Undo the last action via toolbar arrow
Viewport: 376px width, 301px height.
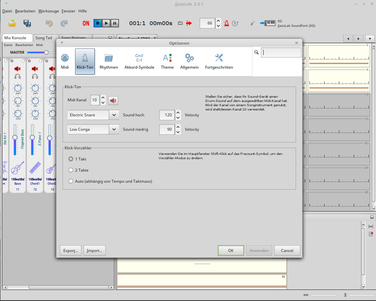49,23
